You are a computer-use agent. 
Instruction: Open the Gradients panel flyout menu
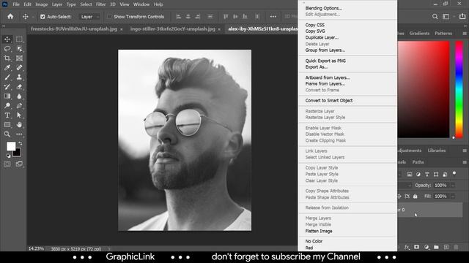tap(465, 34)
